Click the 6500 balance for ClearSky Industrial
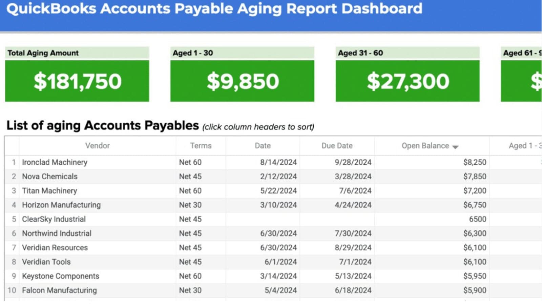 (x=478, y=219)
